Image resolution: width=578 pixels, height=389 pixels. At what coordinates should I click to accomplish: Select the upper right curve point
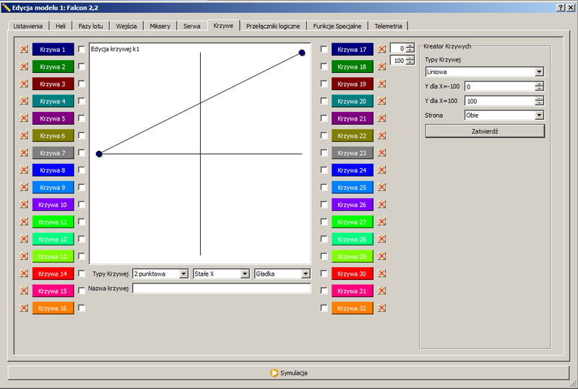[x=302, y=53]
